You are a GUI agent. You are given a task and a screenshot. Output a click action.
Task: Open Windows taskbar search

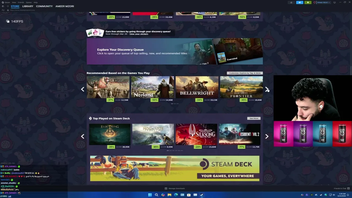[156, 195]
